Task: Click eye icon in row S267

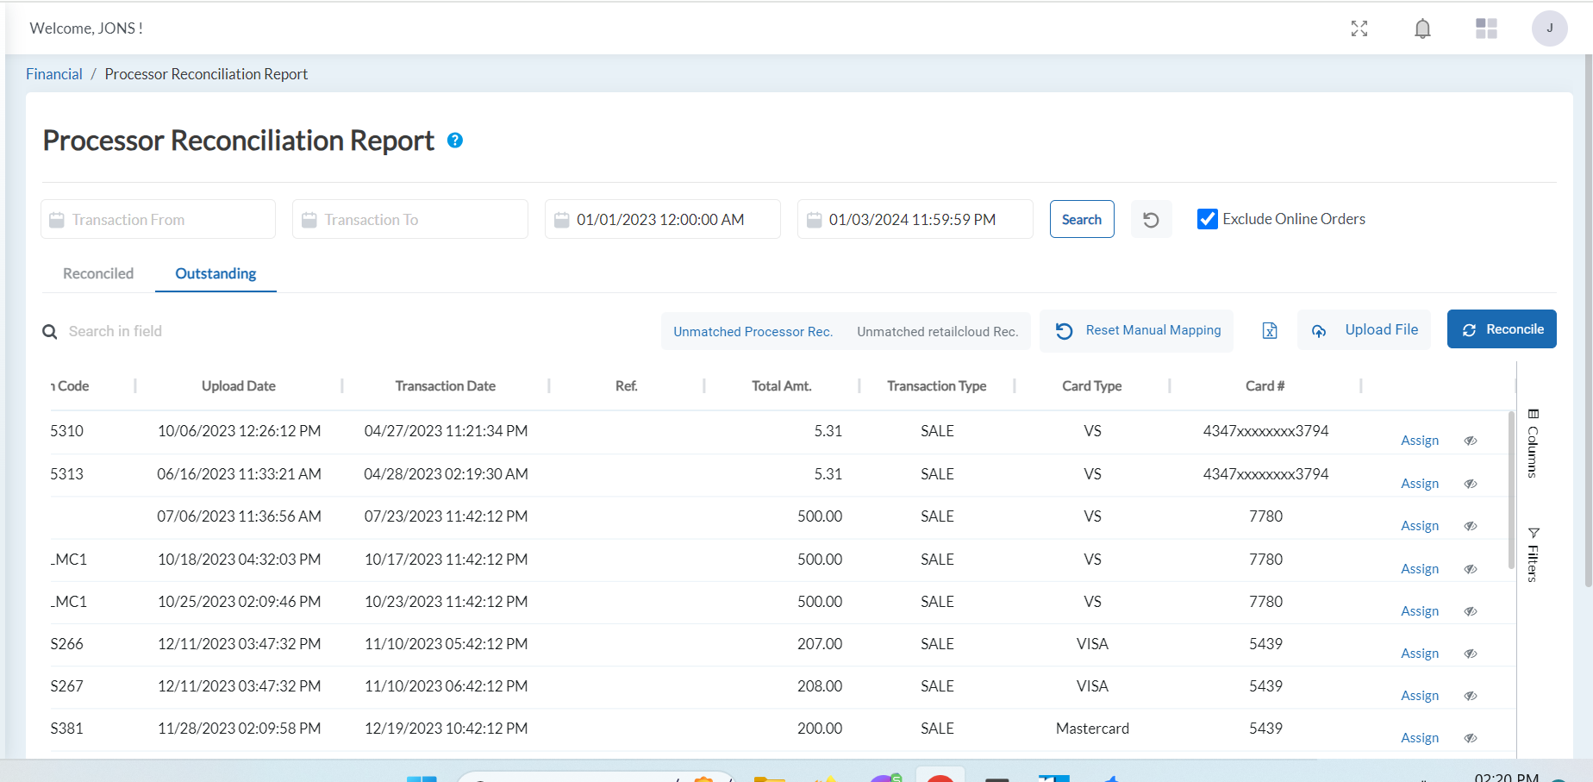Action: point(1471,696)
